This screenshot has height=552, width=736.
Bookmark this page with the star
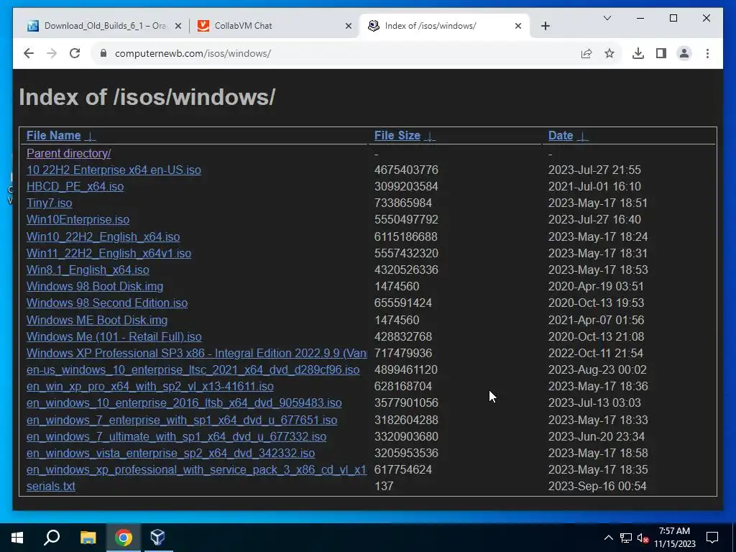pyautogui.click(x=609, y=53)
